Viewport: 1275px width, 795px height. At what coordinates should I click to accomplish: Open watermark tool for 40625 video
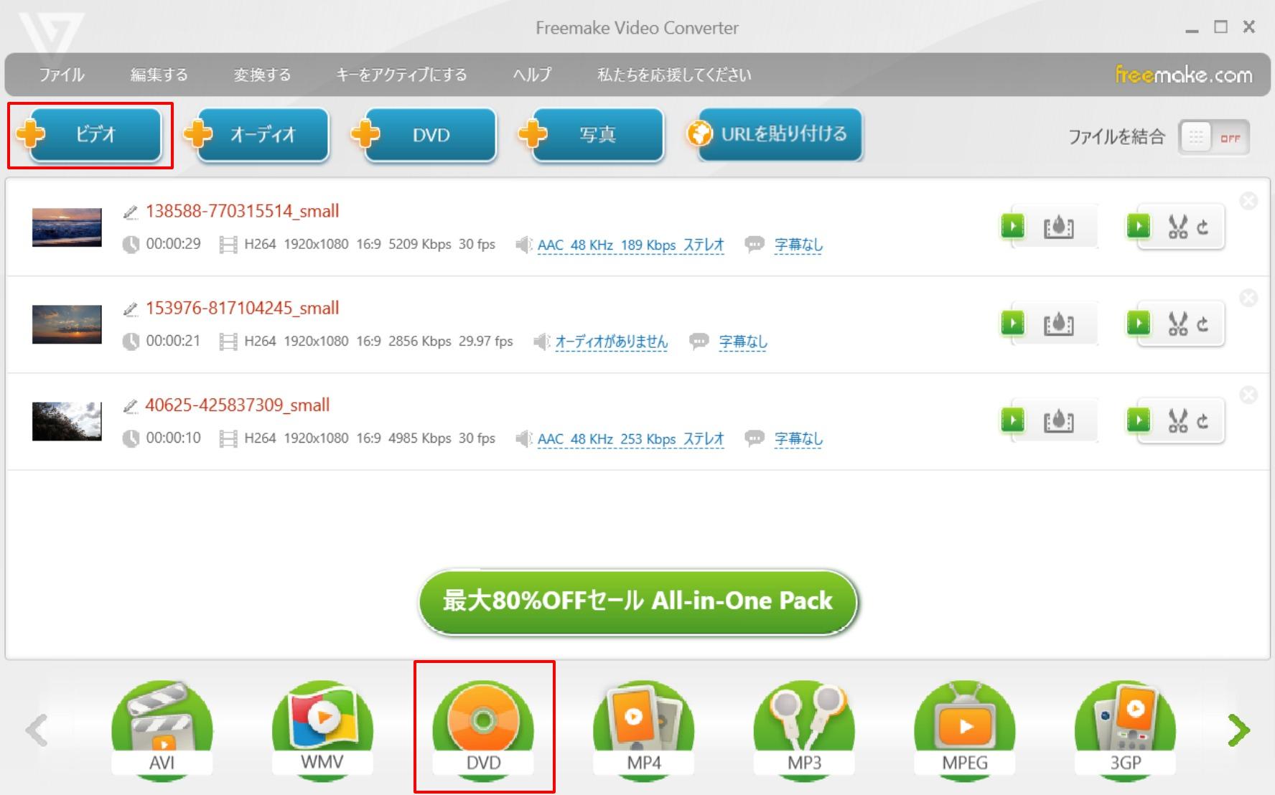pyautogui.click(x=1059, y=421)
